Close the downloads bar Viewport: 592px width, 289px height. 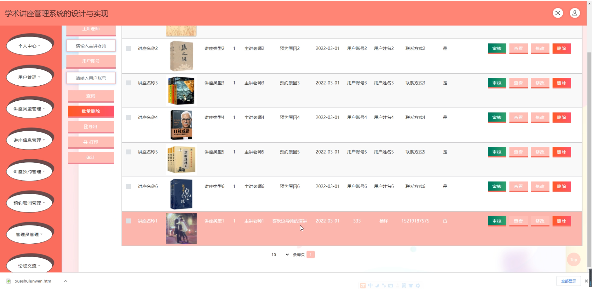click(x=586, y=281)
